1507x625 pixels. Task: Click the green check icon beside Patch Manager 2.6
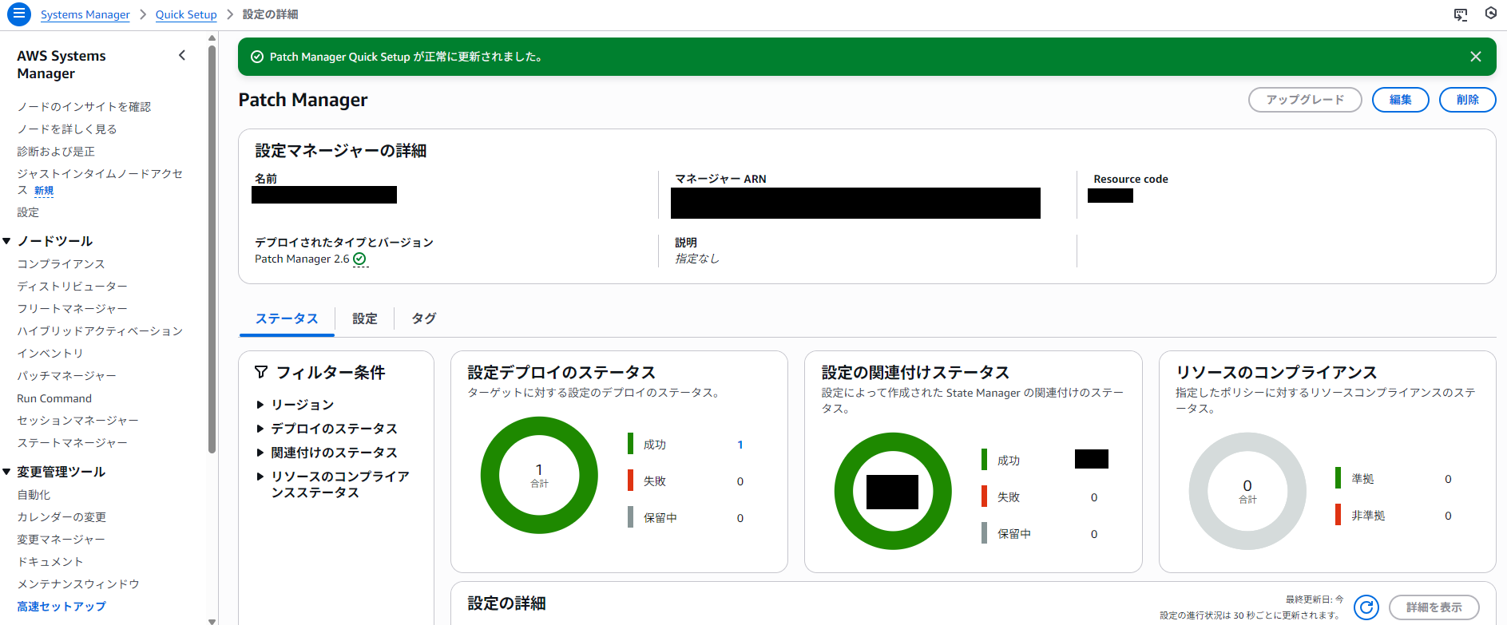(359, 259)
